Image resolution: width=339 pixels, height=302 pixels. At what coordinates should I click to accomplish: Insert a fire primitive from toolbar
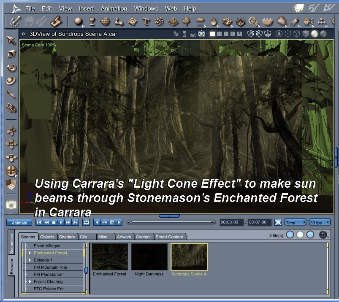click(x=214, y=22)
